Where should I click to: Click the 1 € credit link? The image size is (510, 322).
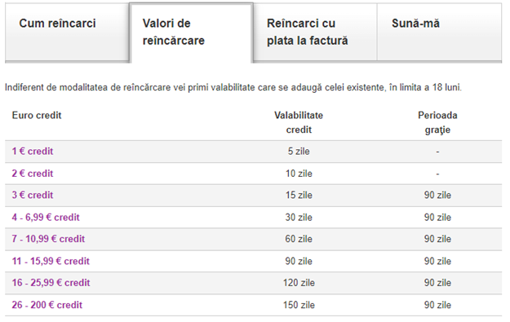[x=33, y=152]
